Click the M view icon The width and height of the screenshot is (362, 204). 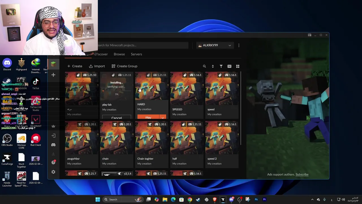[229, 66]
